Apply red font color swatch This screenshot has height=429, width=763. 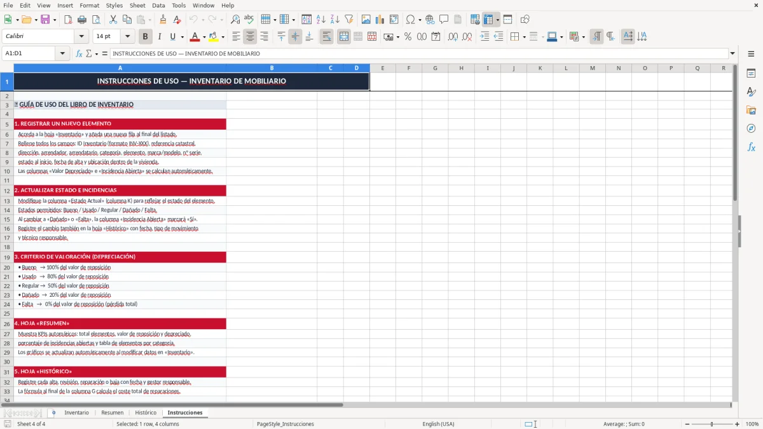[x=195, y=37]
